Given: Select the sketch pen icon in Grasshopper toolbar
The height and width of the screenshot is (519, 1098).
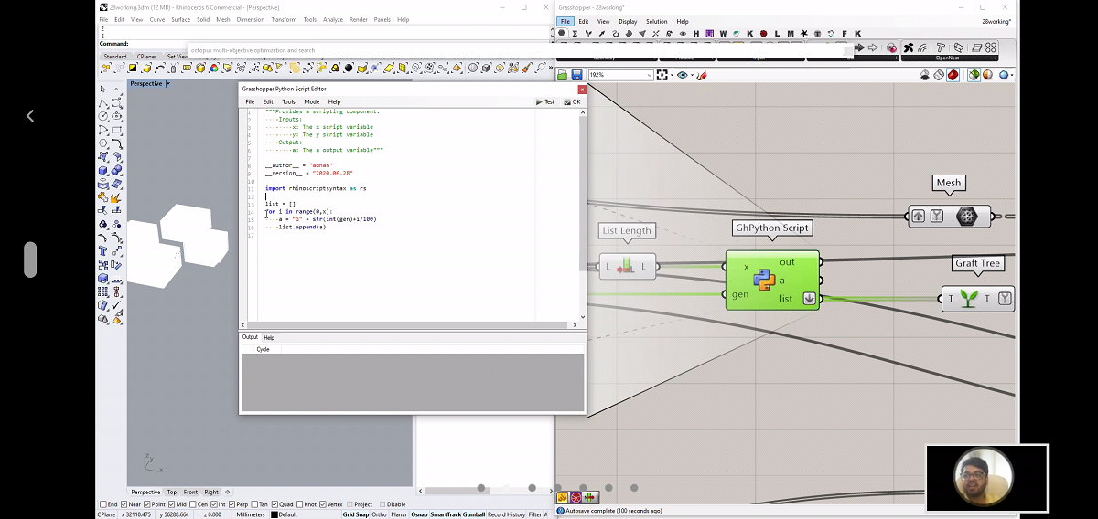Looking at the screenshot, I should pos(702,75).
